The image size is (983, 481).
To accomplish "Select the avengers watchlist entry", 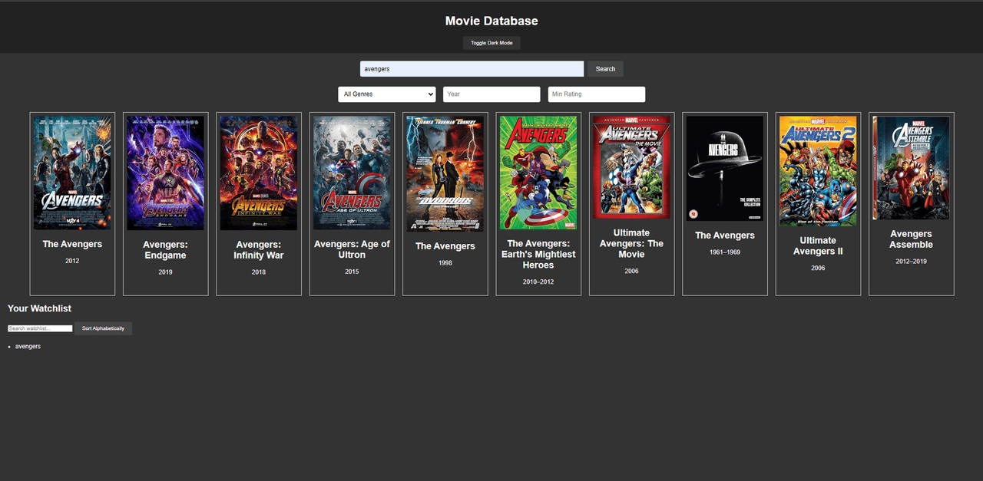I will 28,347.
